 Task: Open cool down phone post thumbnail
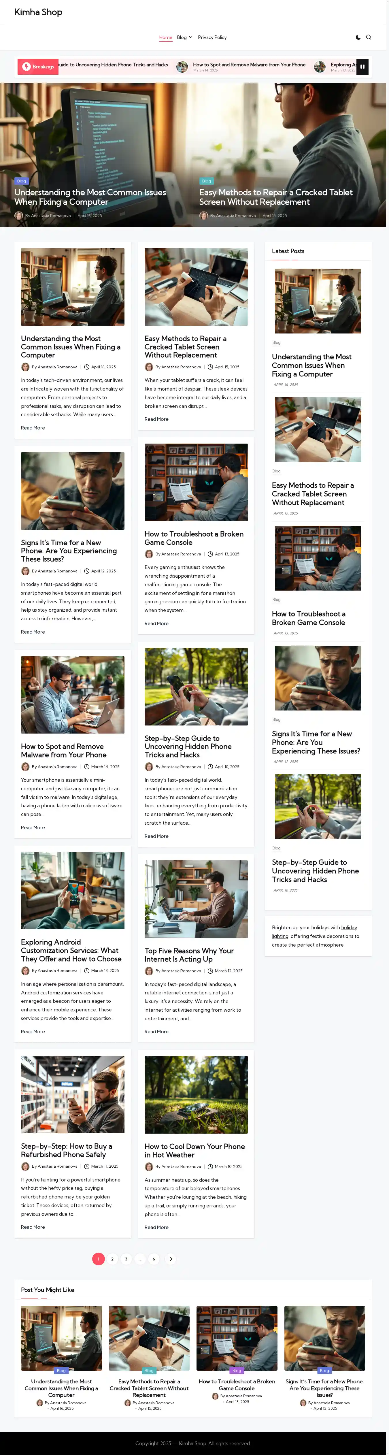coord(196,1094)
